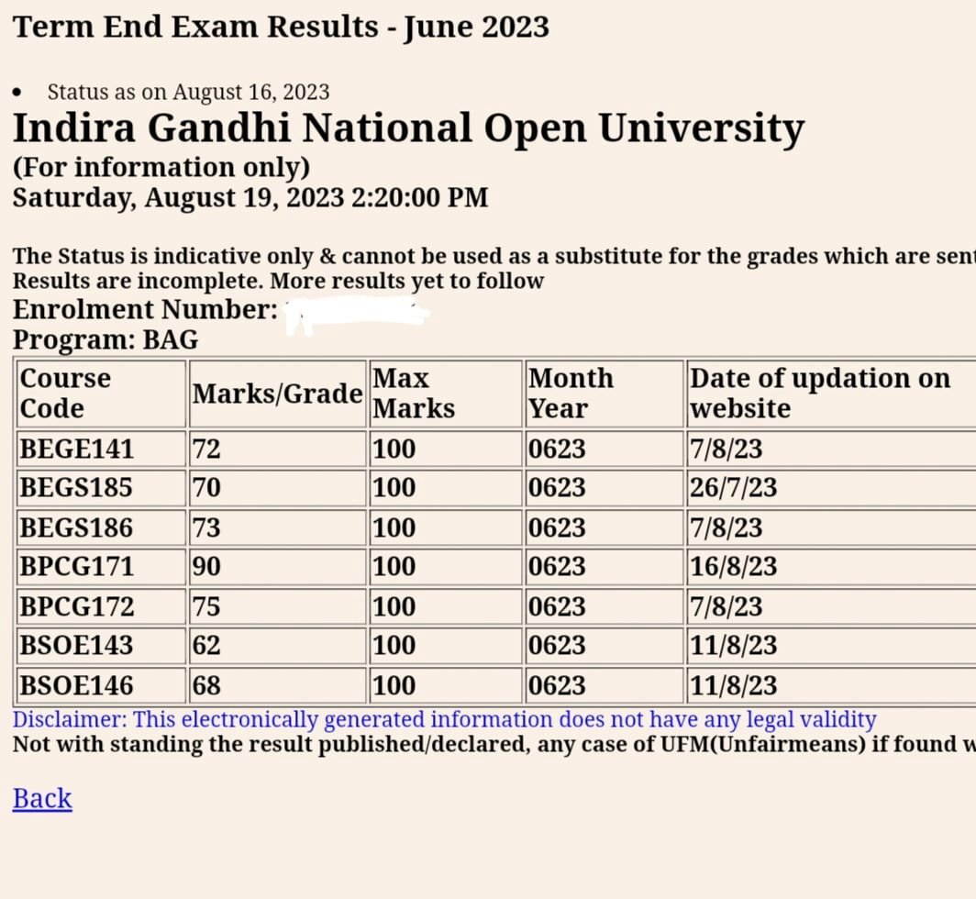Click marks value 72 for BEGE141
Screen dimensions: 976x899
(x=206, y=449)
